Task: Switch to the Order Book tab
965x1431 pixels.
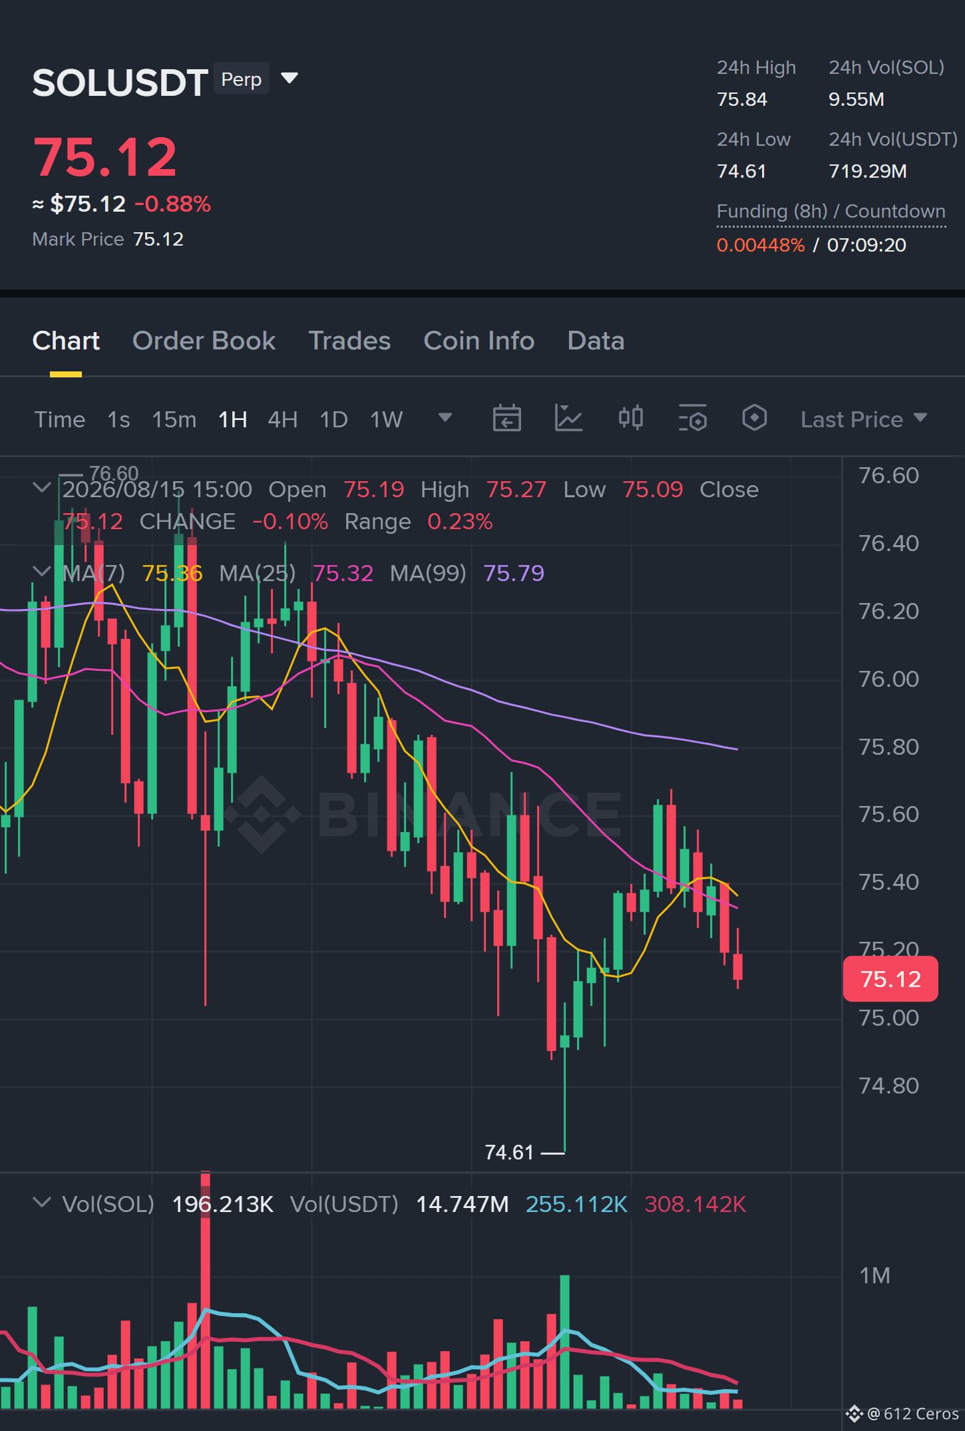Action: pos(204,341)
